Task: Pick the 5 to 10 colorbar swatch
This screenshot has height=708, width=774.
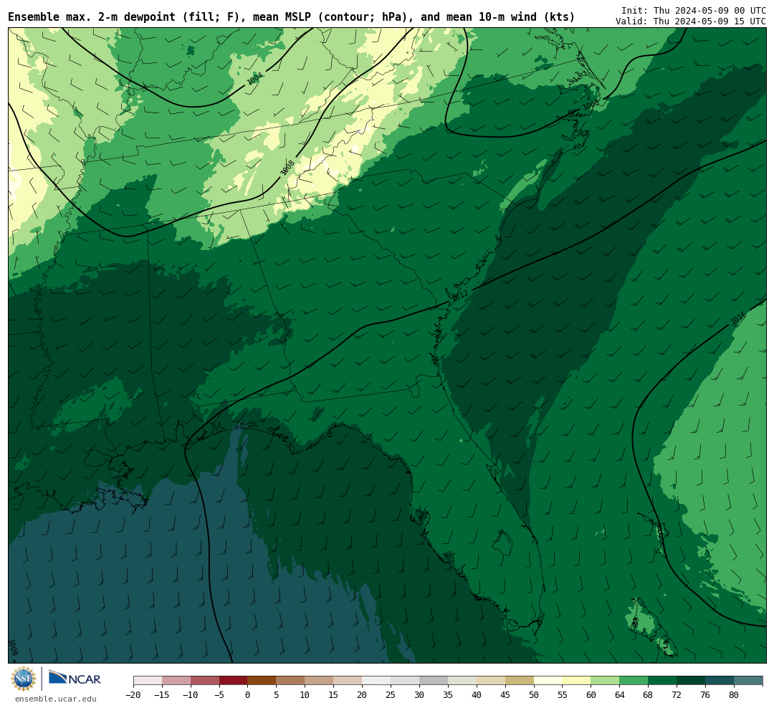Action: [x=291, y=681]
